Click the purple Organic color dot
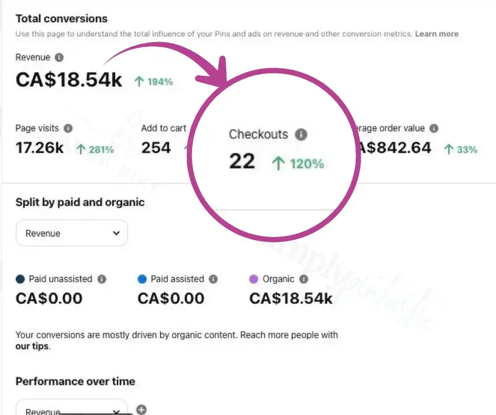496x415 pixels. tap(253, 280)
